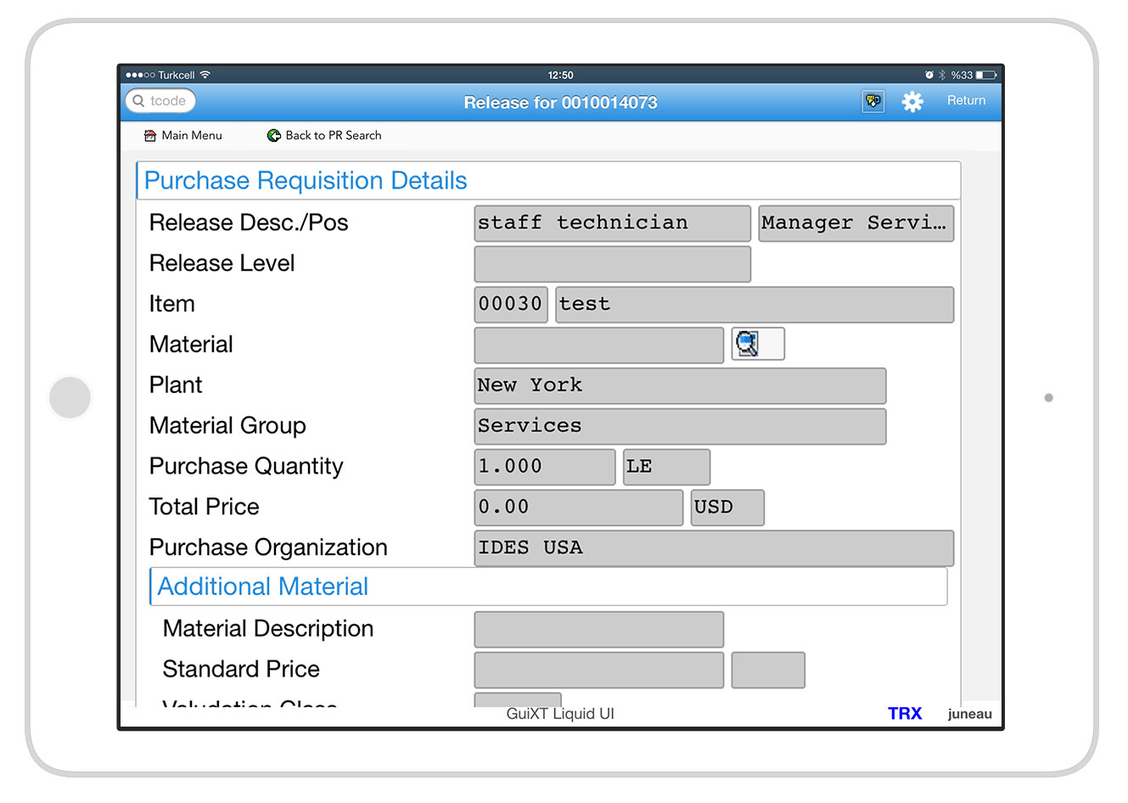Select the Material Group Services field
The image size is (1128, 803).
pos(679,426)
